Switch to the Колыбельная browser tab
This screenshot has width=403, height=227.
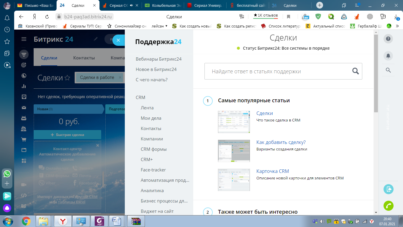coord(163,5)
